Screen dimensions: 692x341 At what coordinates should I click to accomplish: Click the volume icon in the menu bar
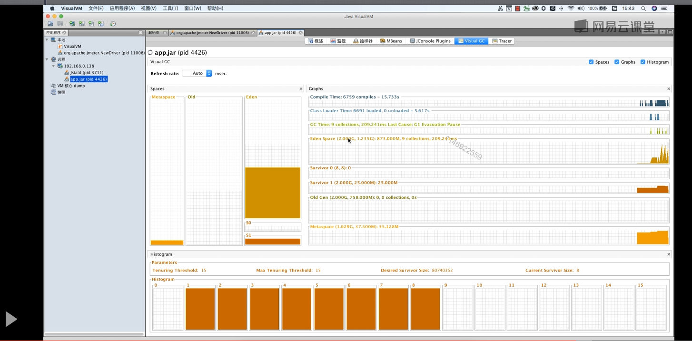(x=581, y=8)
